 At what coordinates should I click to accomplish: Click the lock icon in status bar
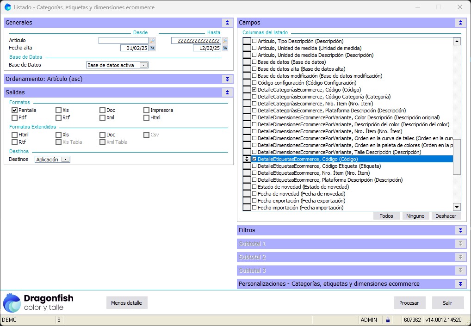pyautogui.click(x=388, y=320)
